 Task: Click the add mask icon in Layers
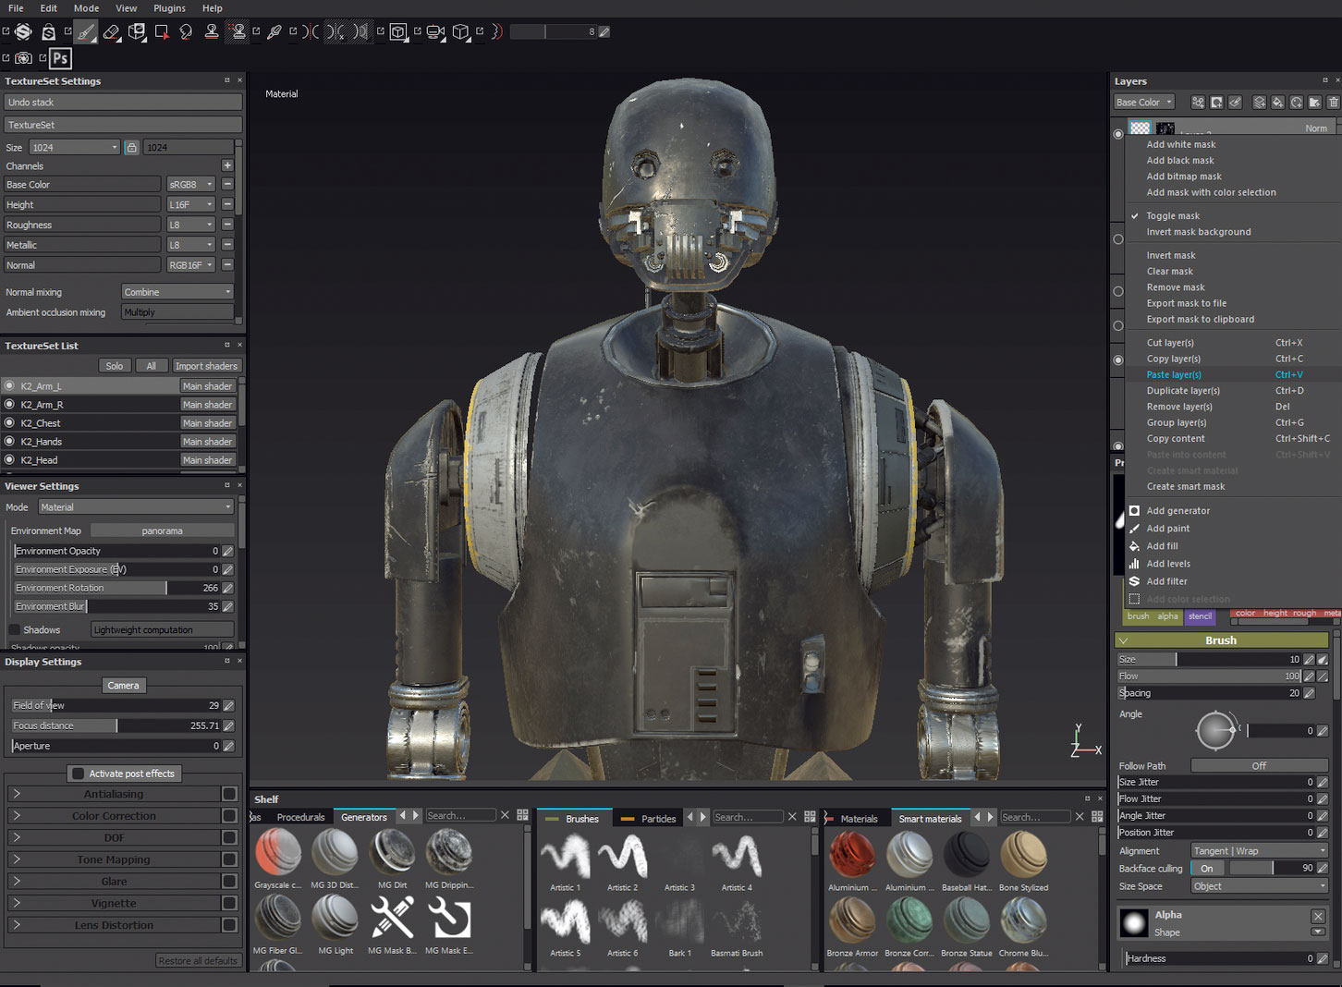(1216, 103)
